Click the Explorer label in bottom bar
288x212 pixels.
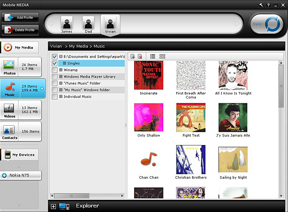point(87,206)
